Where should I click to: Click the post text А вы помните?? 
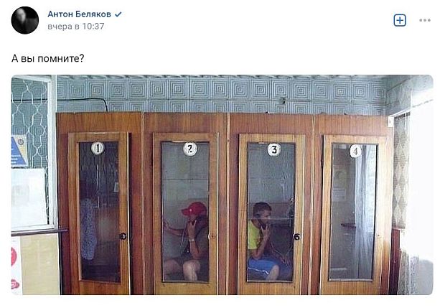(x=48, y=58)
